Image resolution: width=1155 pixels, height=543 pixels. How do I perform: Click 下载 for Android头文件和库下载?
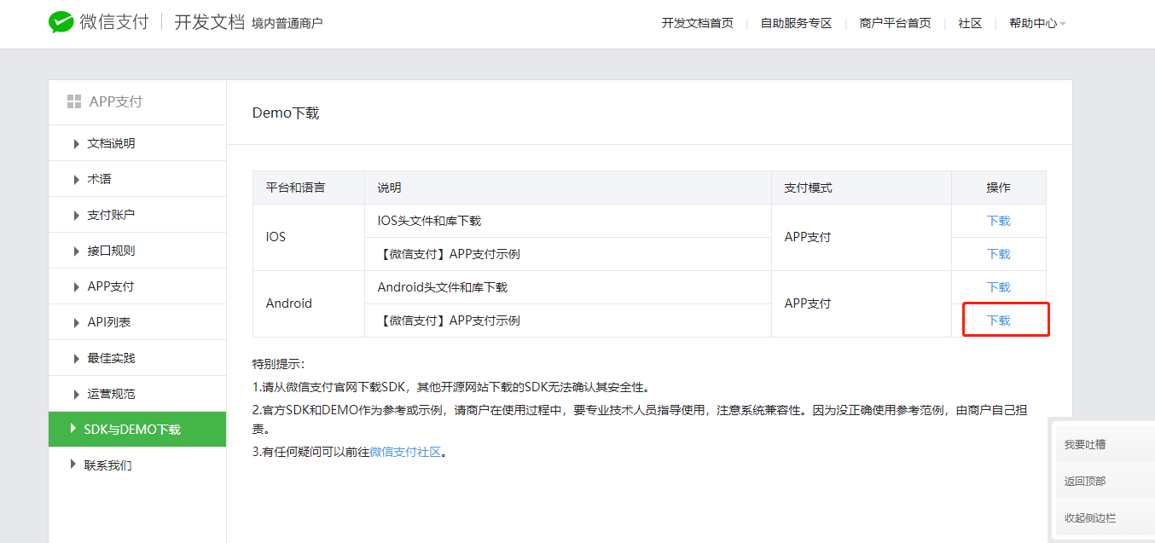tap(998, 287)
